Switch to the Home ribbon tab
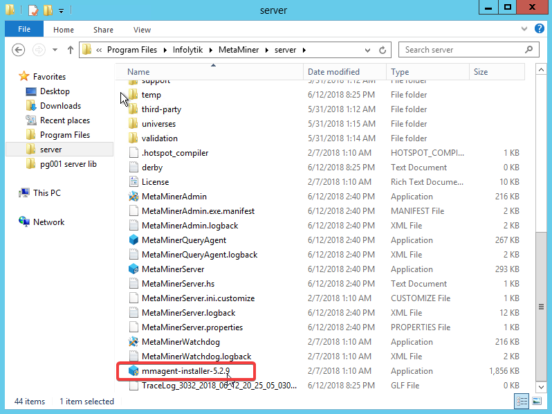552x414 pixels. (x=64, y=30)
